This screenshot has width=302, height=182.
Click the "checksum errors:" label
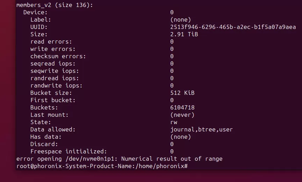pos(58,56)
